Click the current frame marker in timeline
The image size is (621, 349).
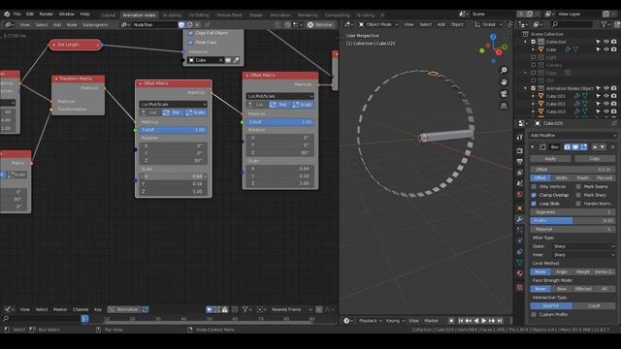[x=84, y=319]
